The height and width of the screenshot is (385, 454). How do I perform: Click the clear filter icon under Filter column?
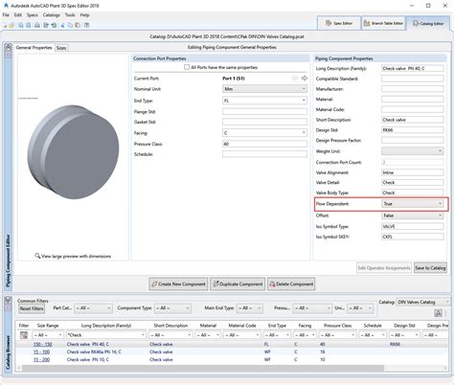[24, 335]
